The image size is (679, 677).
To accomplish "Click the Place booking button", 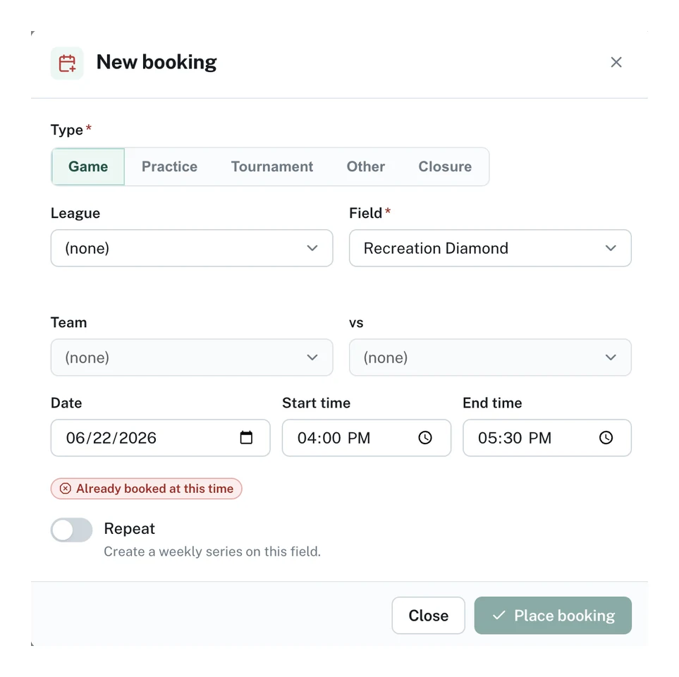I will click(553, 616).
